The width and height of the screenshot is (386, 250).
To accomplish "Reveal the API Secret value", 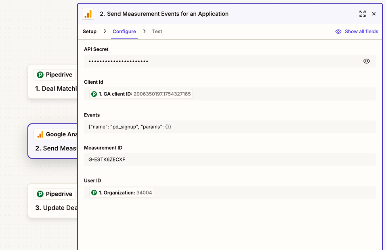I will pyautogui.click(x=366, y=61).
